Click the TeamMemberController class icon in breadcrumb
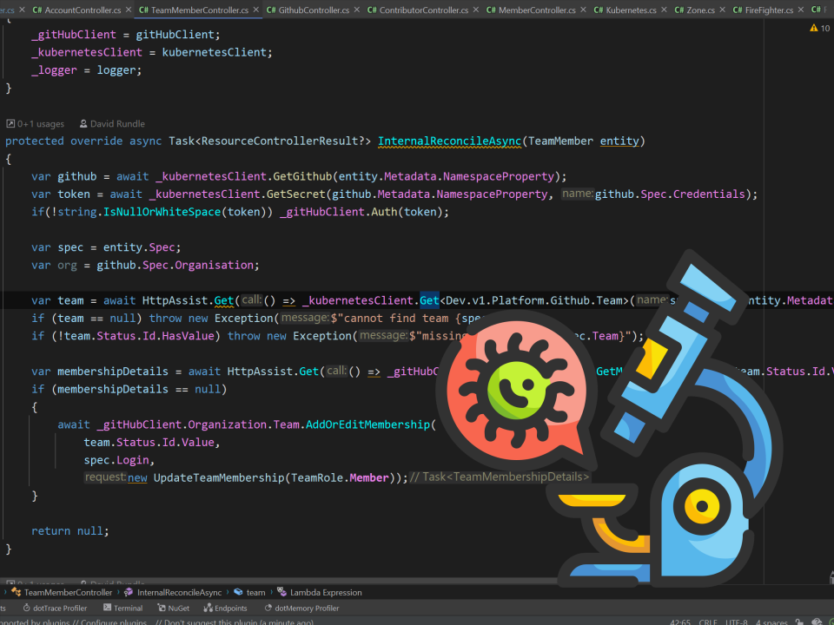Viewport: 834px width, 625px height. click(16, 593)
